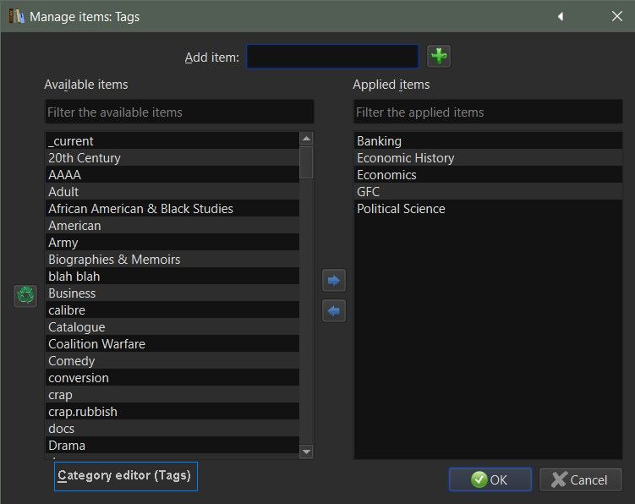635x504 pixels.
Task: Select the Drama tag
Action: 172,446
